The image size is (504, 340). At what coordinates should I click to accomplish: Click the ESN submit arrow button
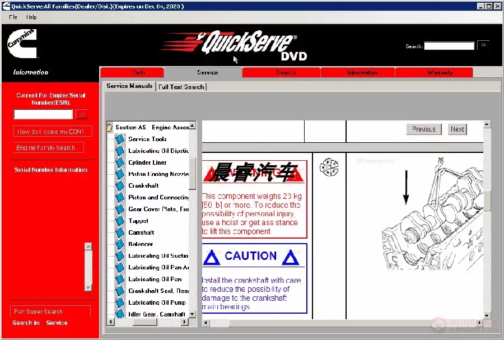(x=82, y=114)
